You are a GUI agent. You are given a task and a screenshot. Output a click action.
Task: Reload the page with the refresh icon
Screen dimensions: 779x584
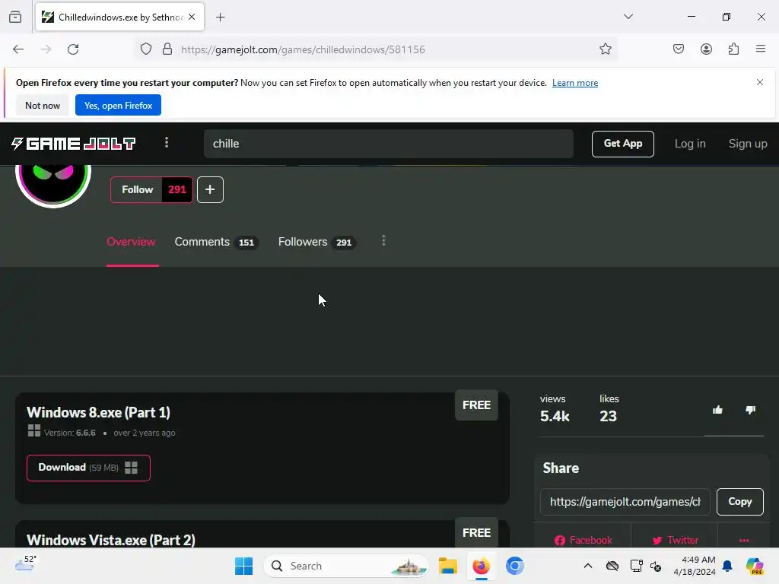pos(73,49)
